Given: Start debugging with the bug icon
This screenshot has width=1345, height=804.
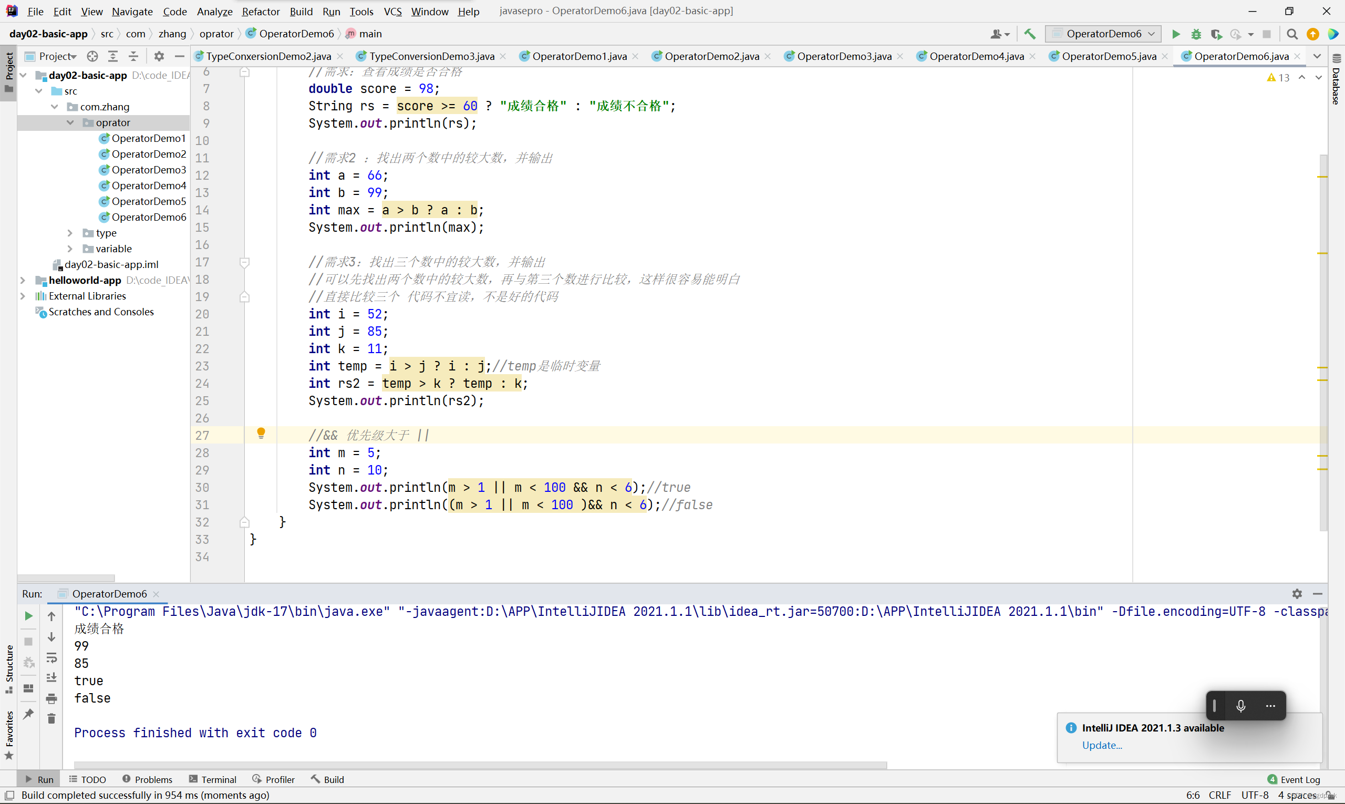Looking at the screenshot, I should 1196,34.
